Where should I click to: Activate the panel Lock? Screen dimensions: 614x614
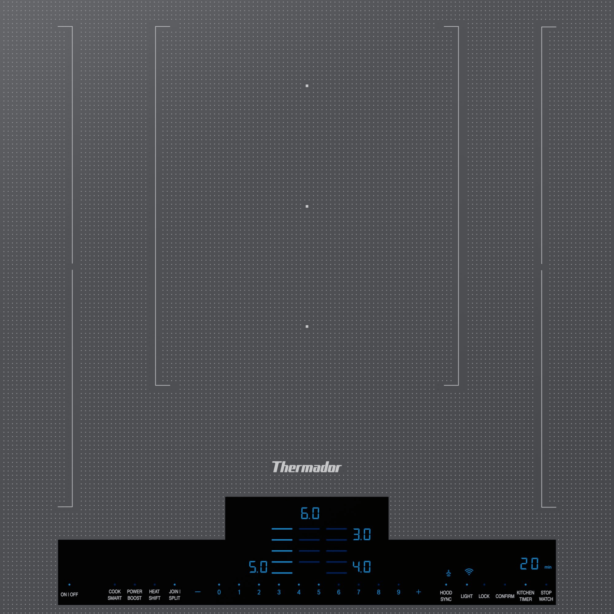point(484,596)
